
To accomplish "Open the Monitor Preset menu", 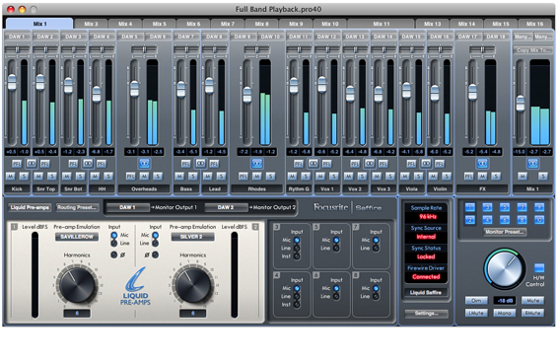I will pyautogui.click(x=504, y=232).
